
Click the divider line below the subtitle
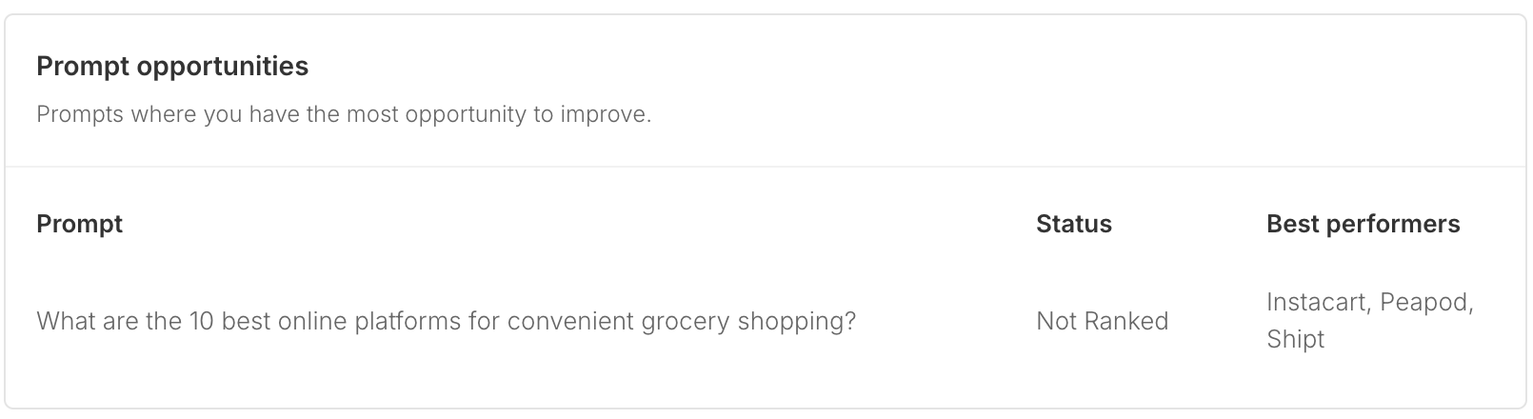766,167
